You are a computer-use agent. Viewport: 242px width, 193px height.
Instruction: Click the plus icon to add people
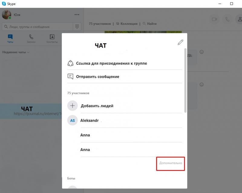(72, 106)
